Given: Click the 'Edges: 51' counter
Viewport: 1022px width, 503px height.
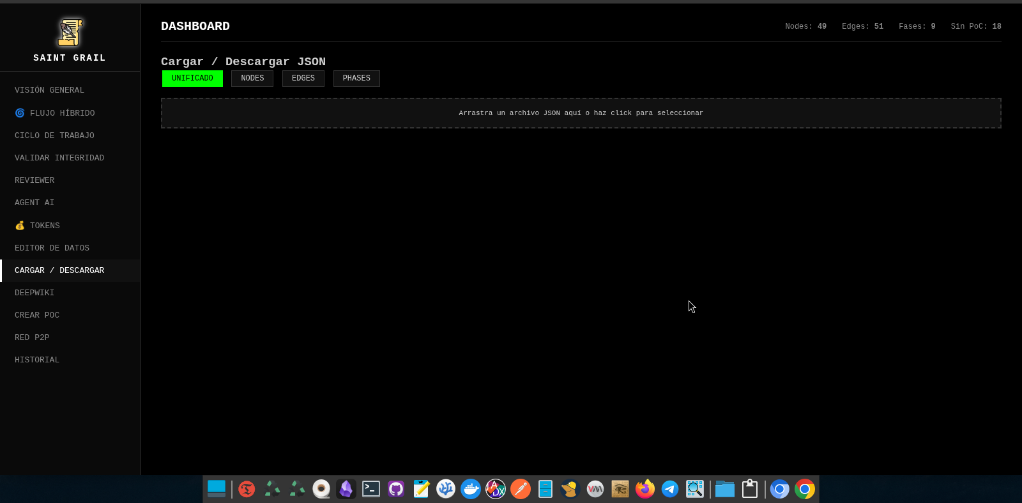Looking at the screenshot, I should pos(862,26).
